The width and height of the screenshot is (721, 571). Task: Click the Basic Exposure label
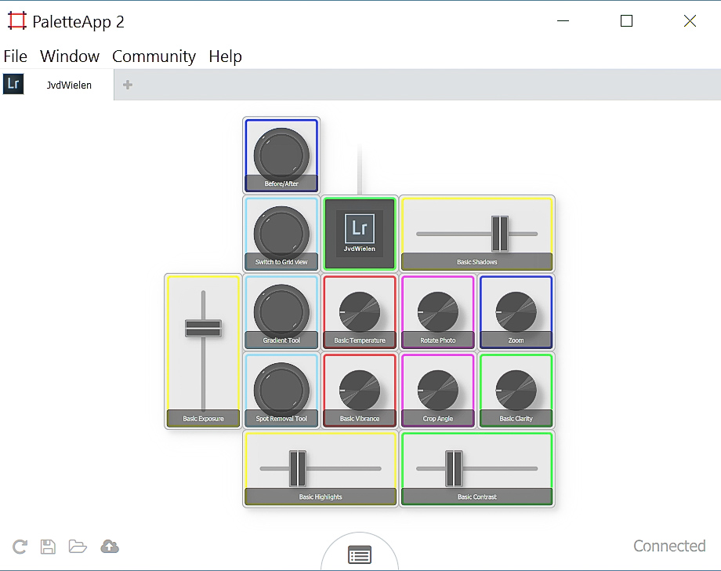(x=203, y=419)
